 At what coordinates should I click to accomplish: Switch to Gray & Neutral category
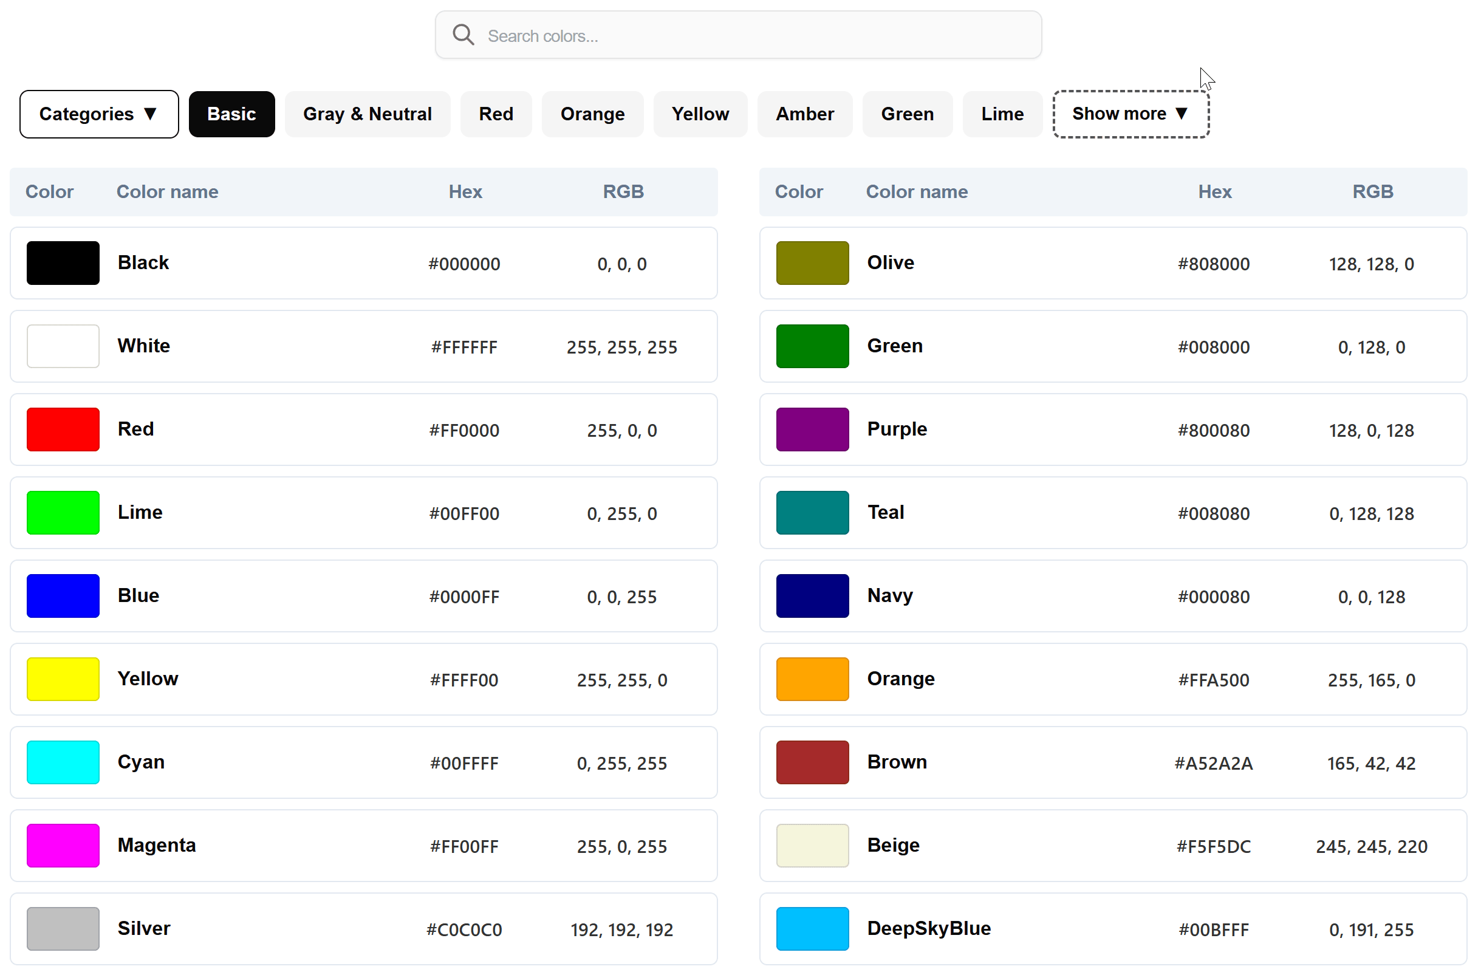[x=367, y=114]
